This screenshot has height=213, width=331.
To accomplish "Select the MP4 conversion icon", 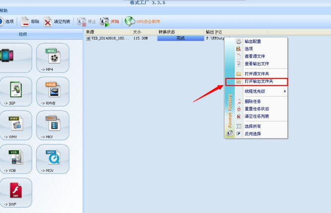I will click(x=53, y=58).
